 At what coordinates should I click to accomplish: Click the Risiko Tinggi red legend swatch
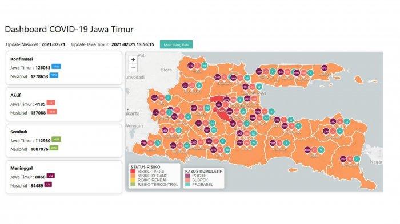[x=133, y=172]
